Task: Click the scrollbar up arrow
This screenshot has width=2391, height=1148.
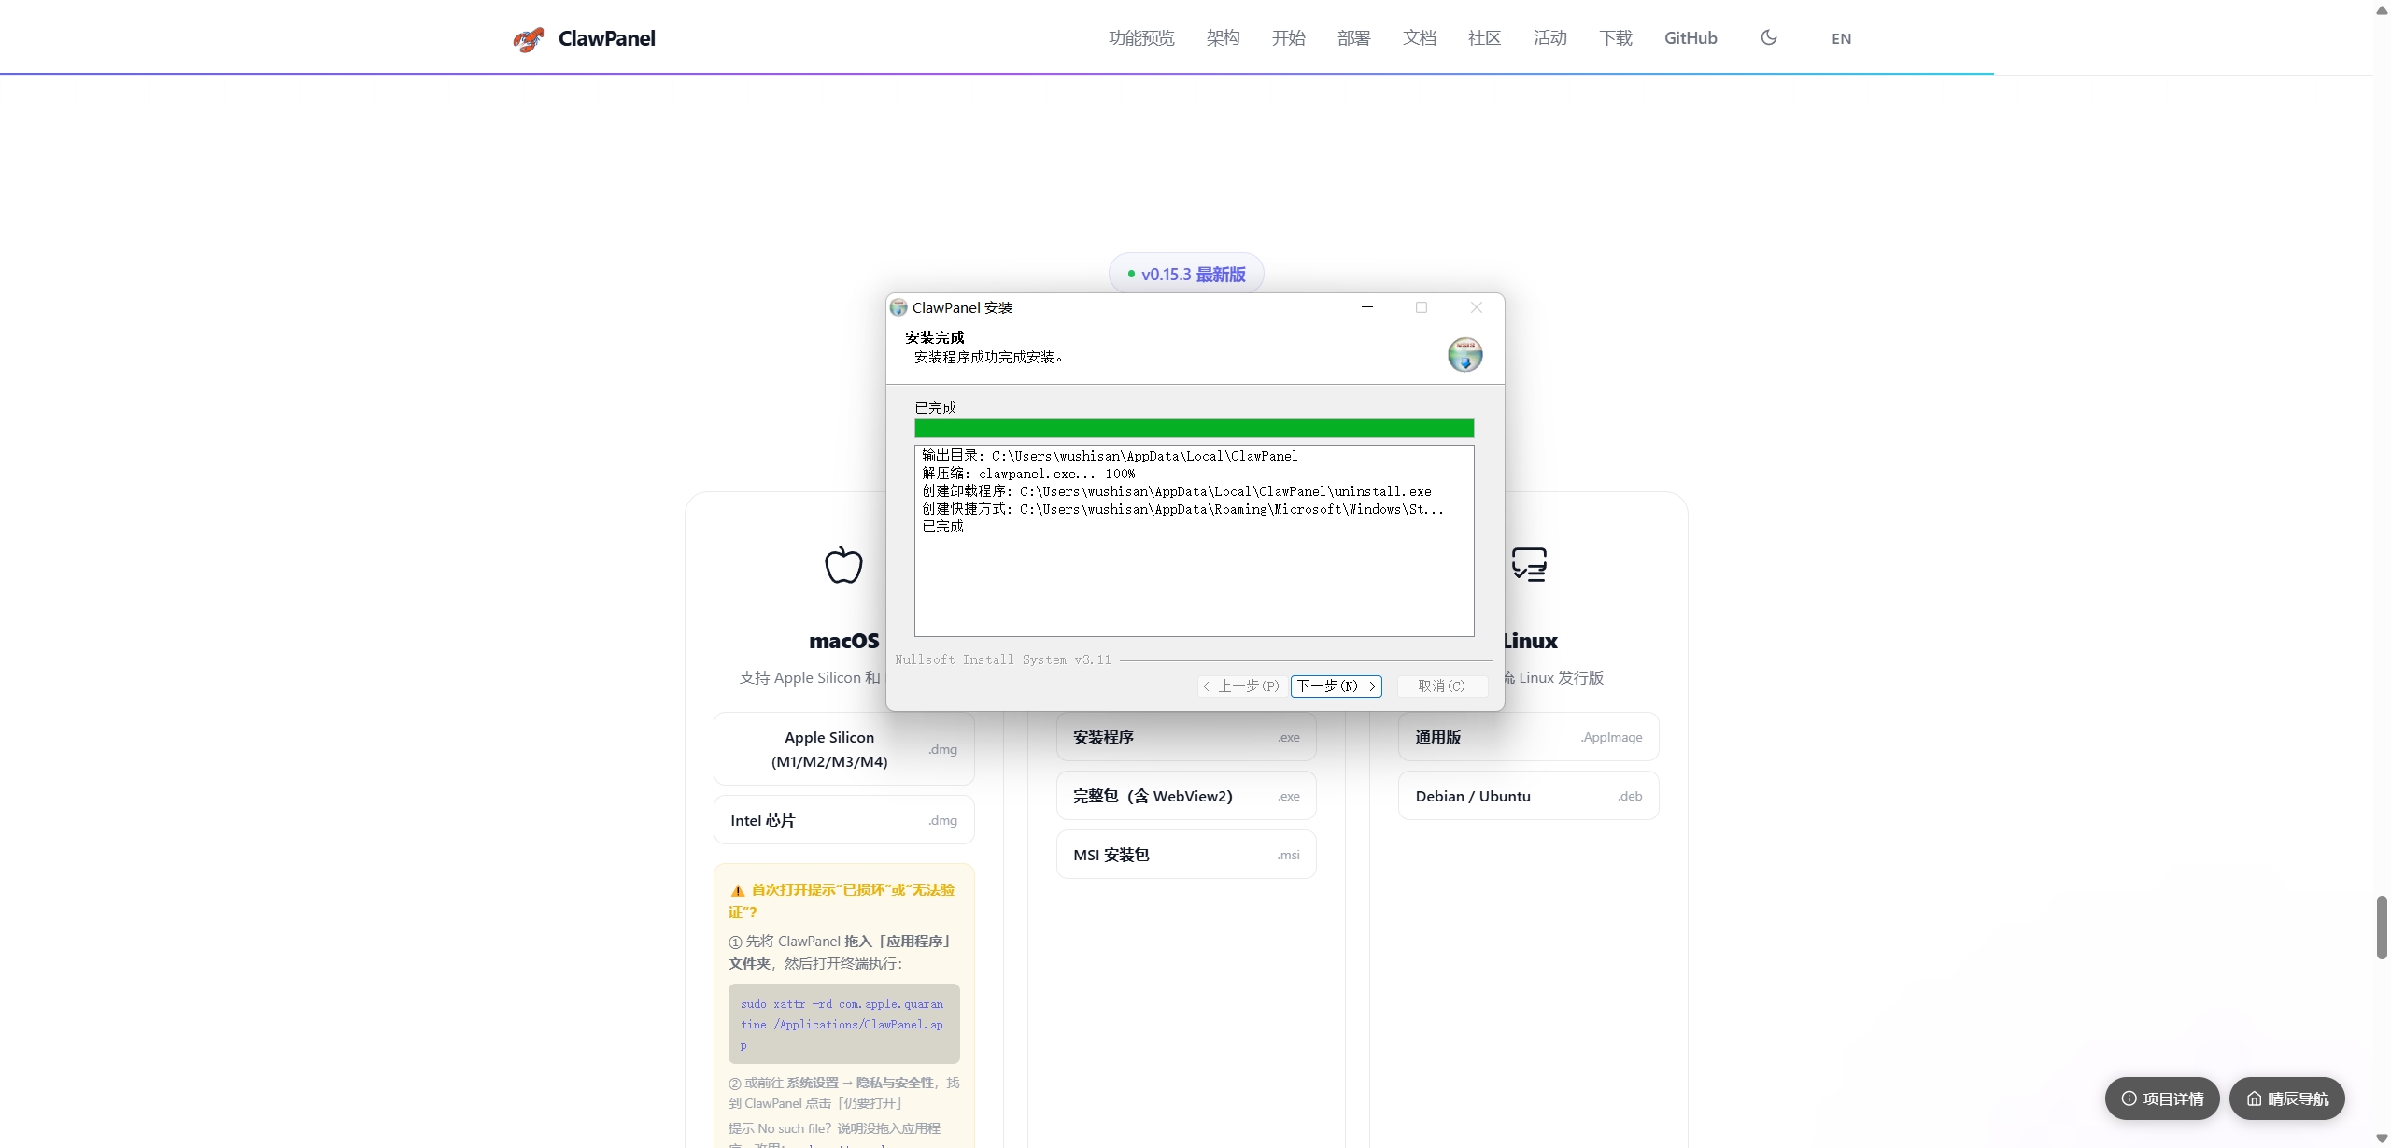Action: [2382, 10]
